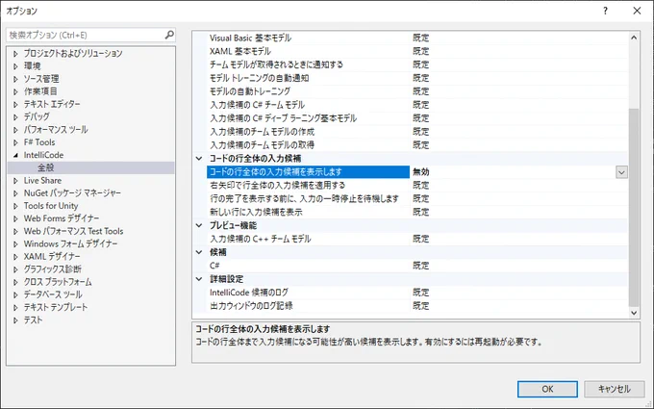Viewport: 654px width, 409px height.
Task: Select テキスト テンプレート in the tree
Action: pos(56,307)
